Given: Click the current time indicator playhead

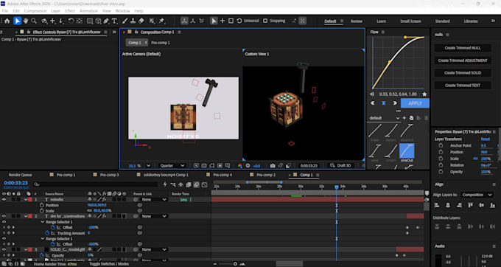Looking at the screenshot, I should 337,187.
